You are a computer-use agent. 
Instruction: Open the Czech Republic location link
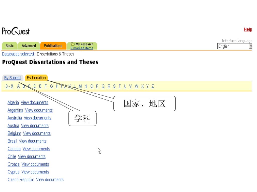tap(21, 179)
